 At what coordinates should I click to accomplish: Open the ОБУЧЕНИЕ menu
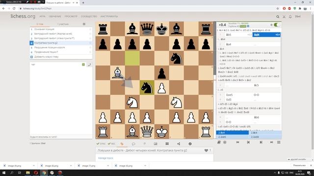pyautogui.click(x=55, y=16)
